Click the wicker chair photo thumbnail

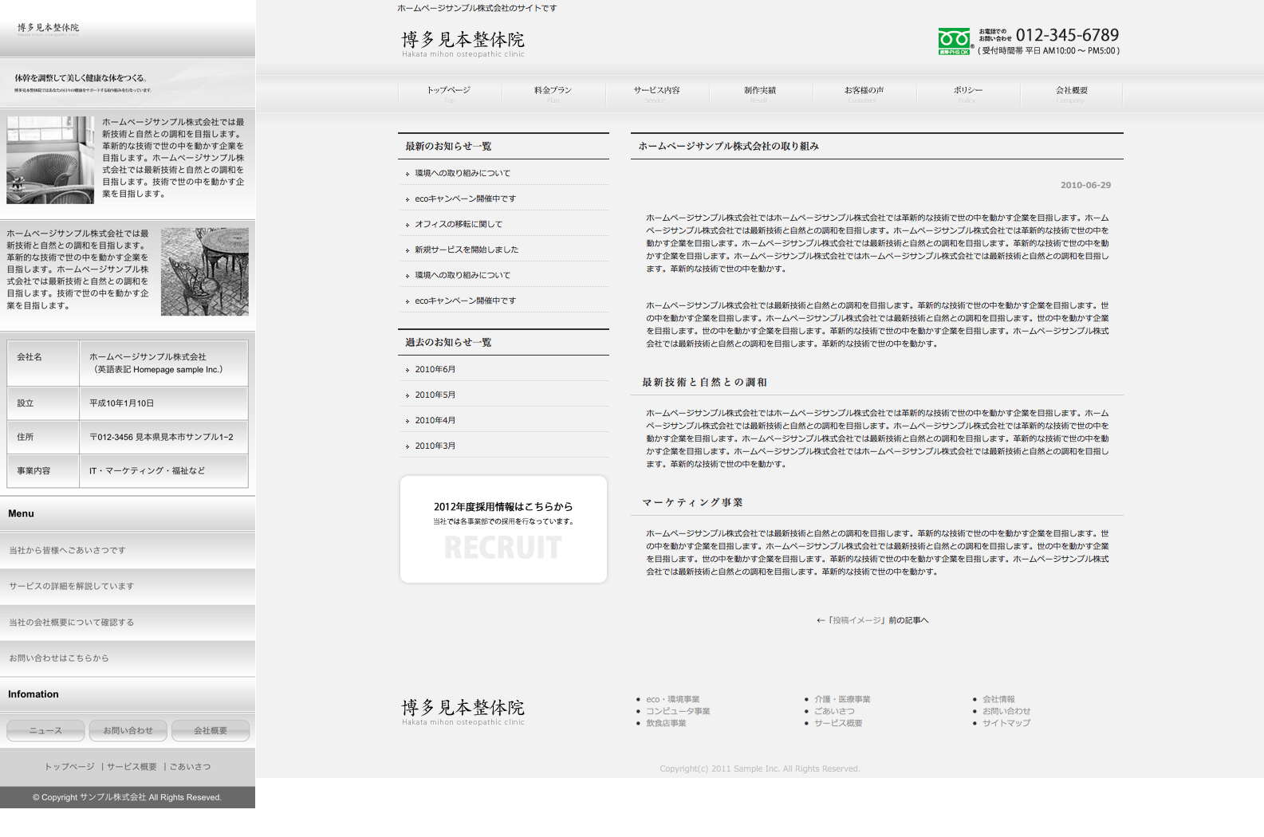click(x=50, y=160)
